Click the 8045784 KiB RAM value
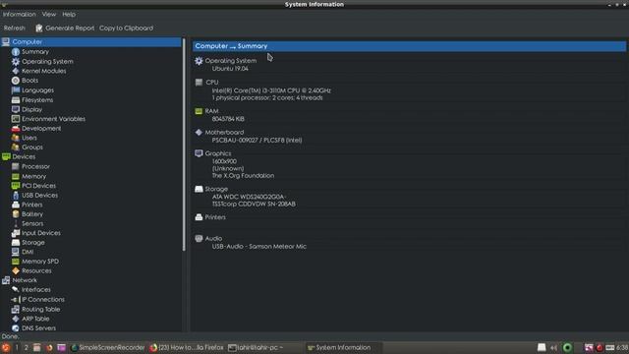This screenshot has width=629, height=354. pos(228,119)
